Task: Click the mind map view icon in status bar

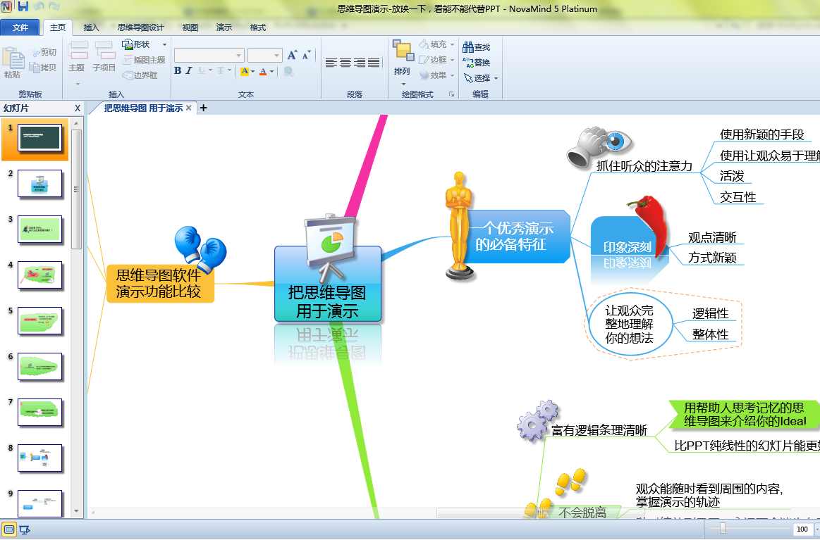Action: 9,529
